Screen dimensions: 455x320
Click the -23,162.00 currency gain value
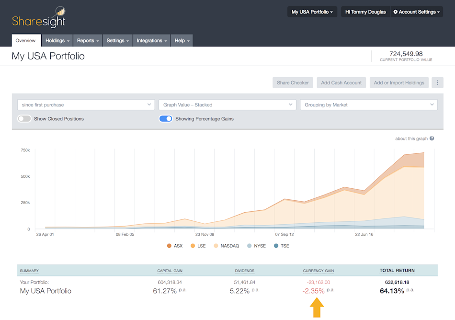[x=318, y=282]
